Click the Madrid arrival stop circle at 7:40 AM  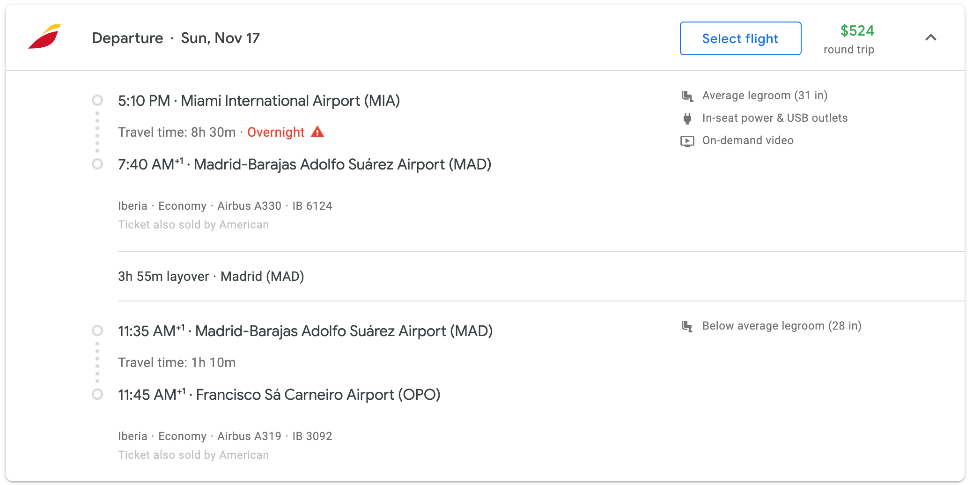click(x=97, y=164)
